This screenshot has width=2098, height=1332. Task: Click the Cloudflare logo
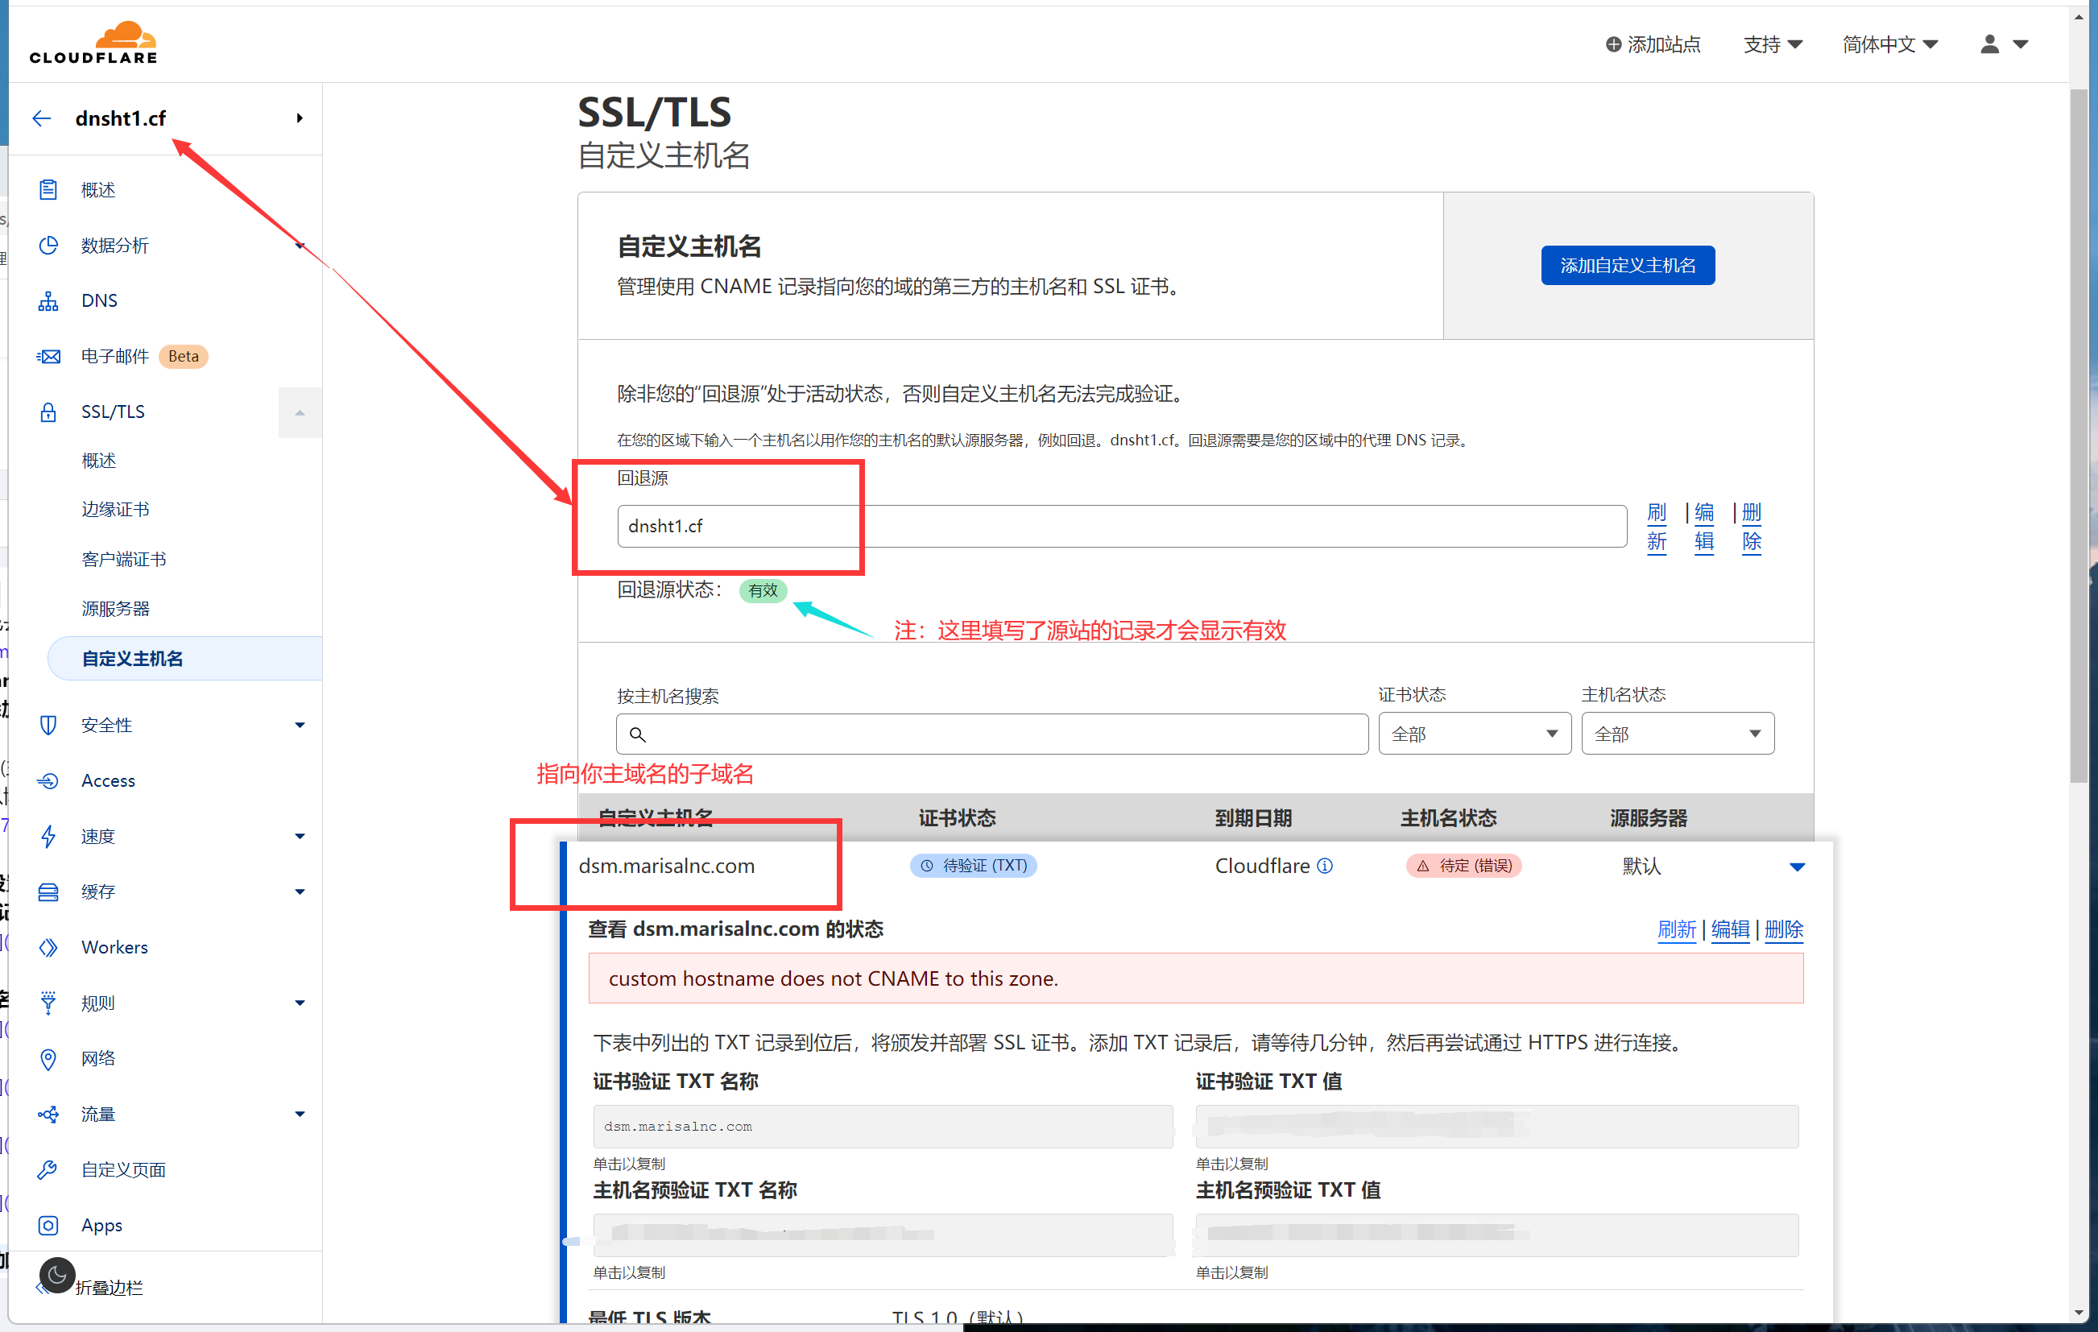(x=93, y=43)
